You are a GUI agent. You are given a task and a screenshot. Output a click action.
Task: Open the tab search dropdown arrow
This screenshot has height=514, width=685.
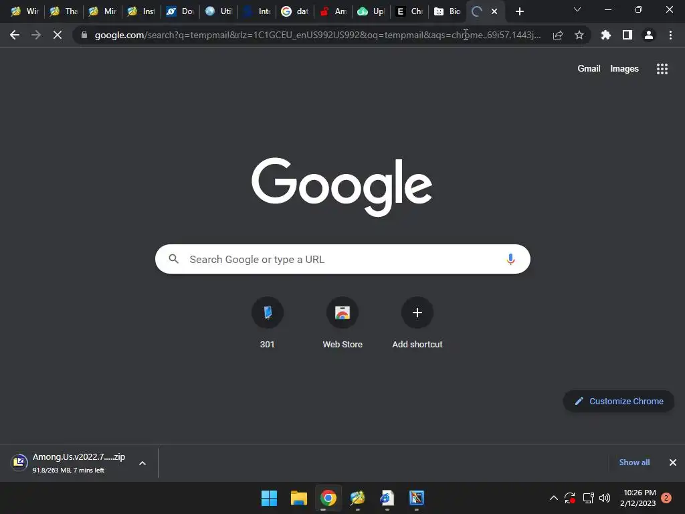click(x=577, y=9)
